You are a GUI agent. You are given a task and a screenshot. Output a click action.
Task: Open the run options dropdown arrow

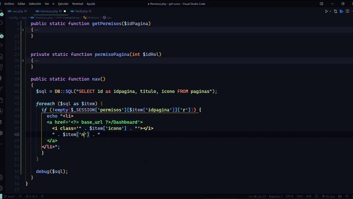click(x=330, y=11)
